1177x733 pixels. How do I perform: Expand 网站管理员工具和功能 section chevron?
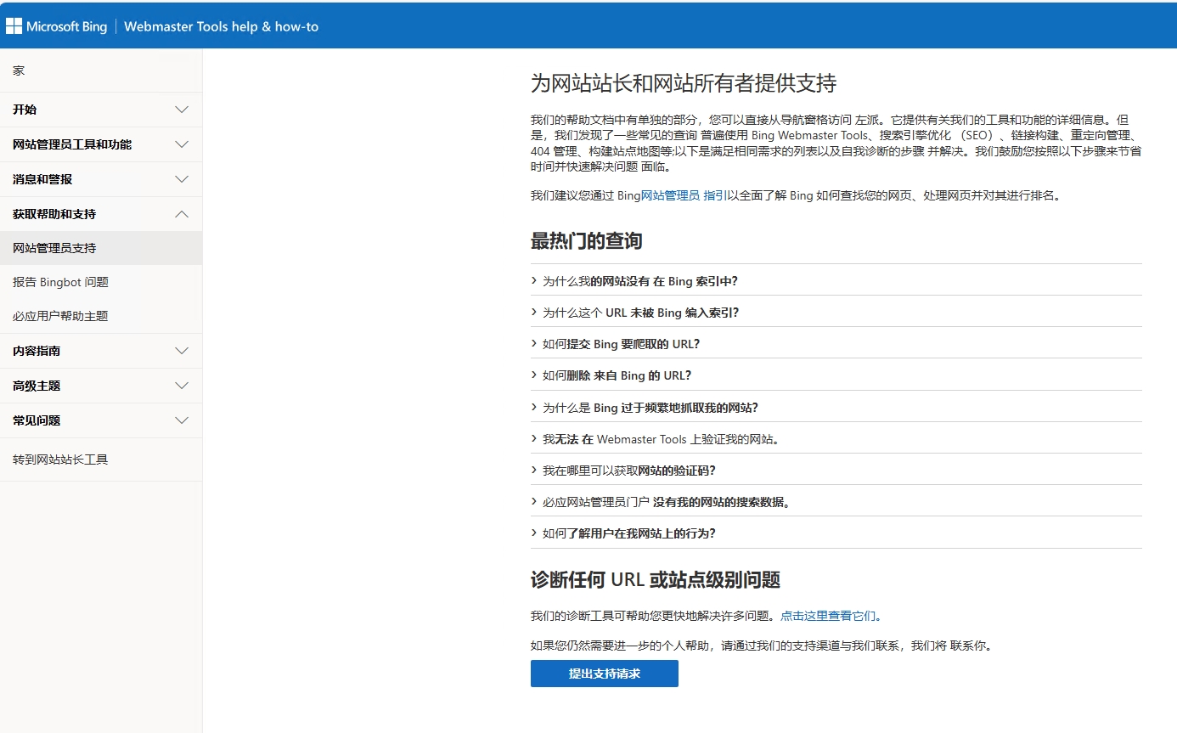(x=182, y=144)
